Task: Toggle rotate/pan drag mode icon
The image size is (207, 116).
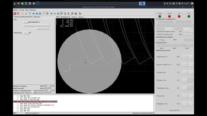Action: [76, 14]
